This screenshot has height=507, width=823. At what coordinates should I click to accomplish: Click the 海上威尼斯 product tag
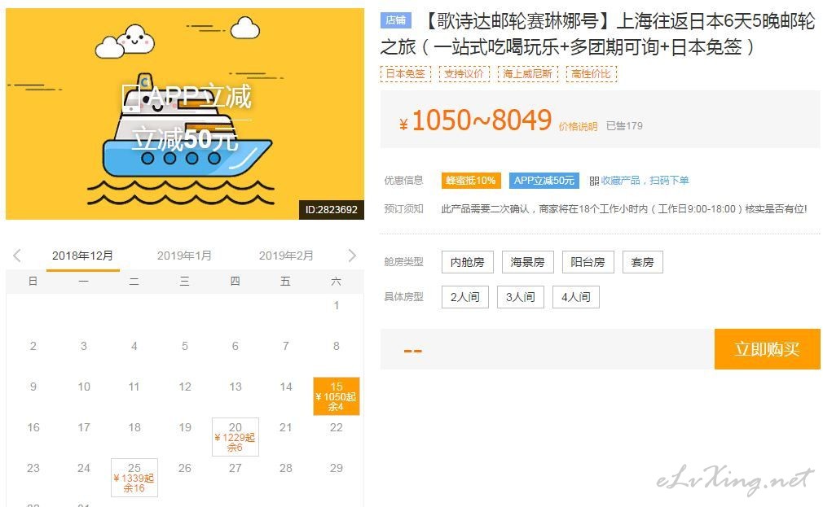527,73
